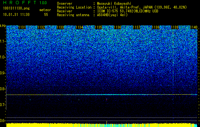Click the 1131 time marker
Image resolution: width=200 pixels, height=127 pixels.
click(22, 27)
